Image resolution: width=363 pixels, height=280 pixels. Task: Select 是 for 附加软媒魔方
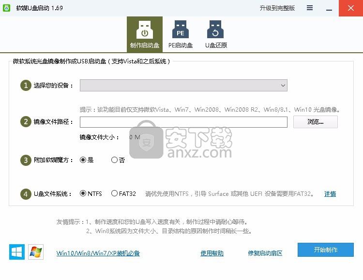(x=87, y=160)
